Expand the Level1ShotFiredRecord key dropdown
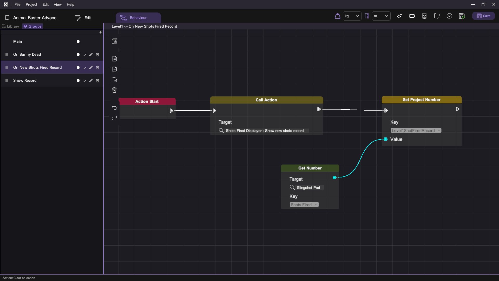Screen dimensions: 499x281 coord(416,131)
